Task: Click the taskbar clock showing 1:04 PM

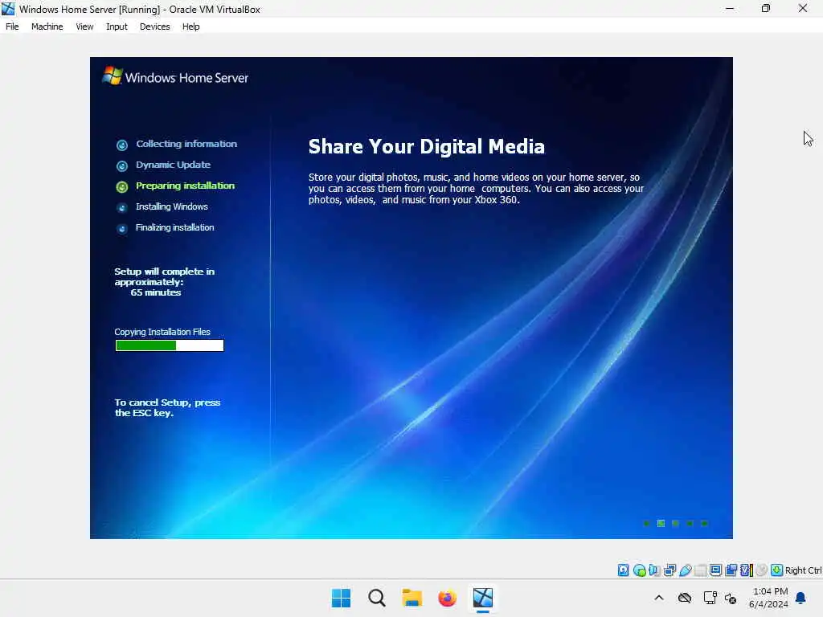Action: (x=769, y=598)
